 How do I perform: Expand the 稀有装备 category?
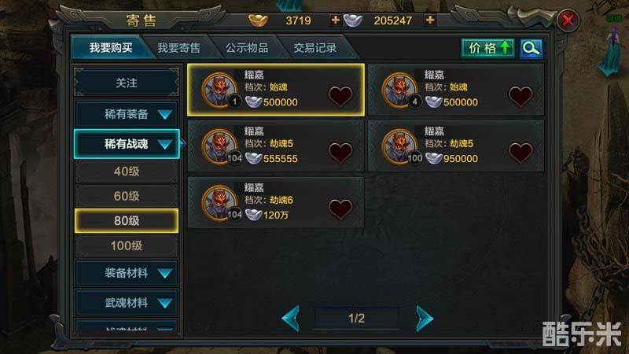pos(127,114)
